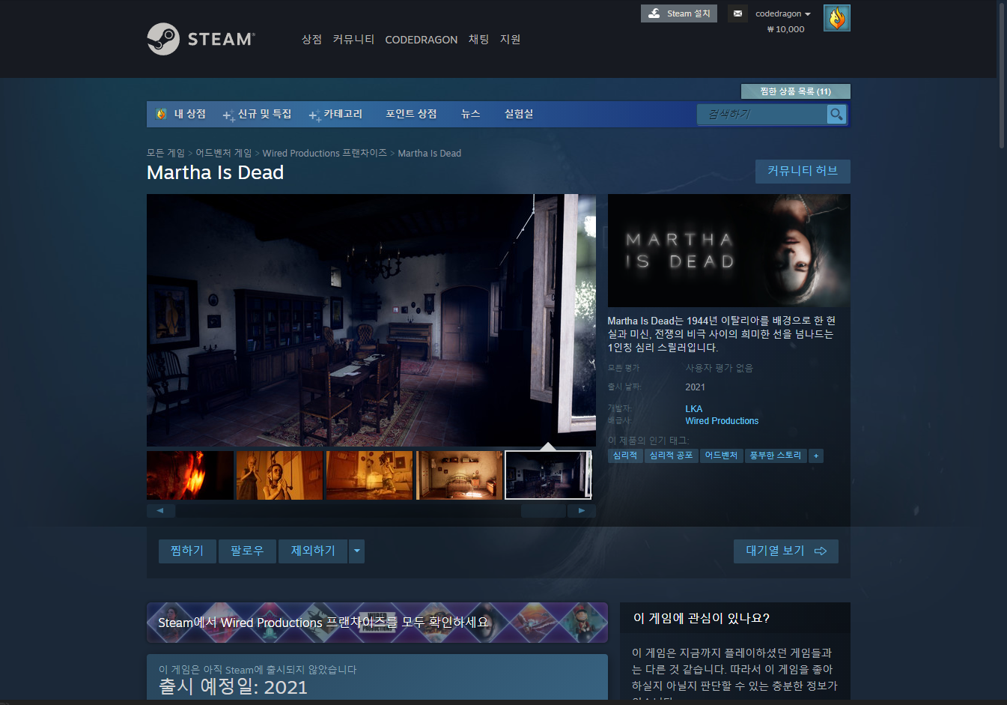Open the 상점 top navigation item
1007x705 pixels.
pos(311,39)
